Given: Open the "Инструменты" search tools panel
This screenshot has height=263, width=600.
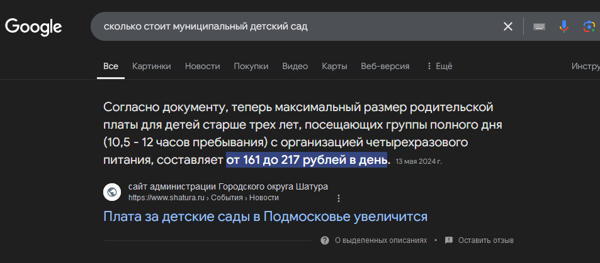Looking at the screenshot, I should click(x=585, y=66).
